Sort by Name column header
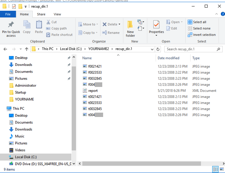Screen dimensions: 225x173 coord(87,58)
